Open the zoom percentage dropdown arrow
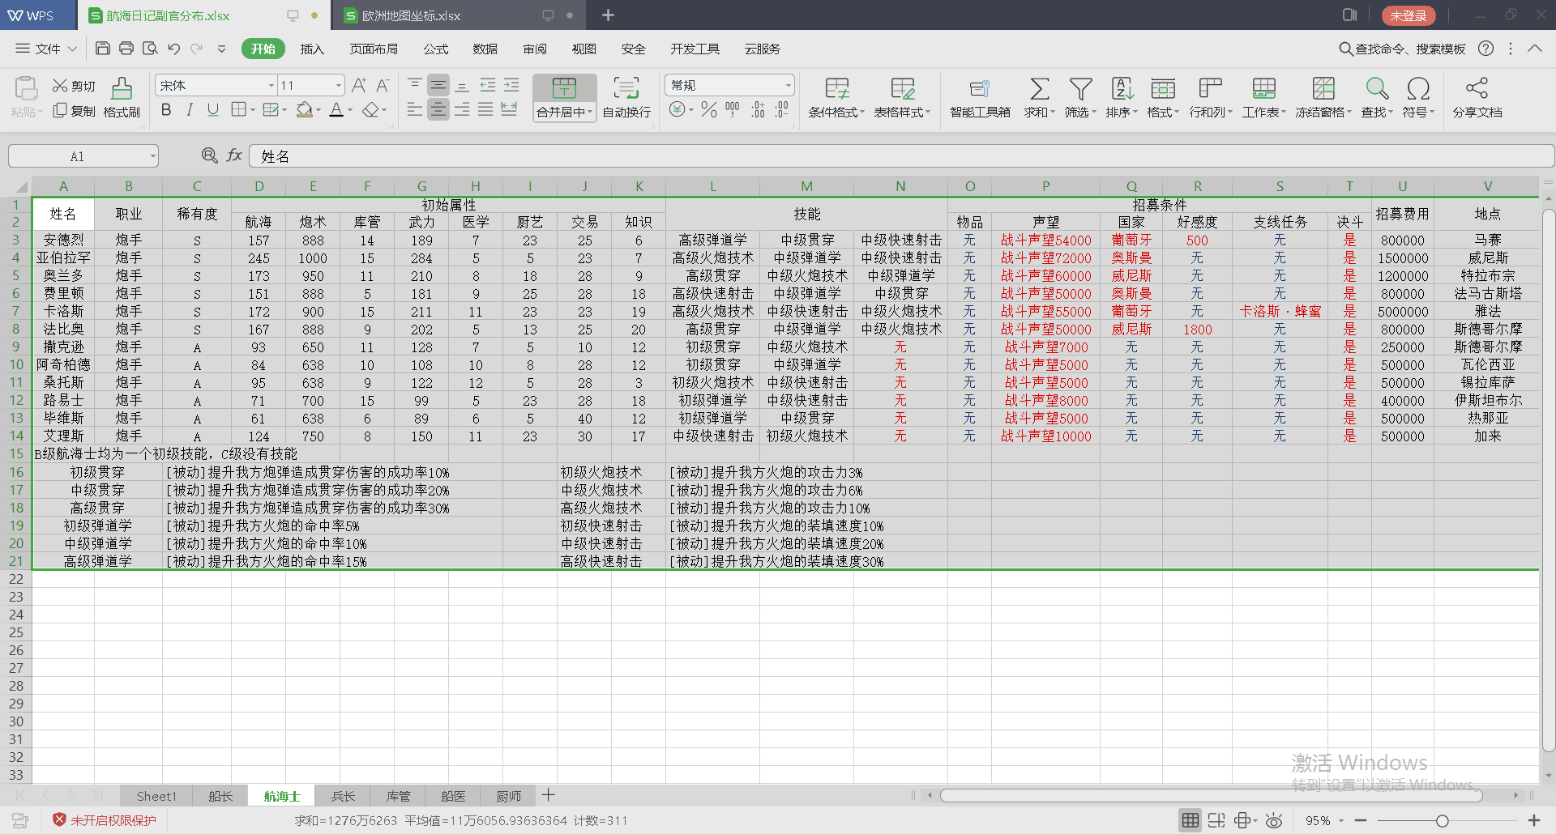 (x=1341, y=820)
